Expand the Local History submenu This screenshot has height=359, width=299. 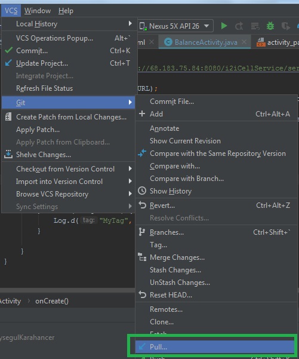[130, 23]
